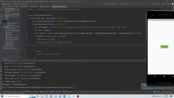
Task: Open File Explorer on Windows taskbar
Action: (x=42, y=96)
